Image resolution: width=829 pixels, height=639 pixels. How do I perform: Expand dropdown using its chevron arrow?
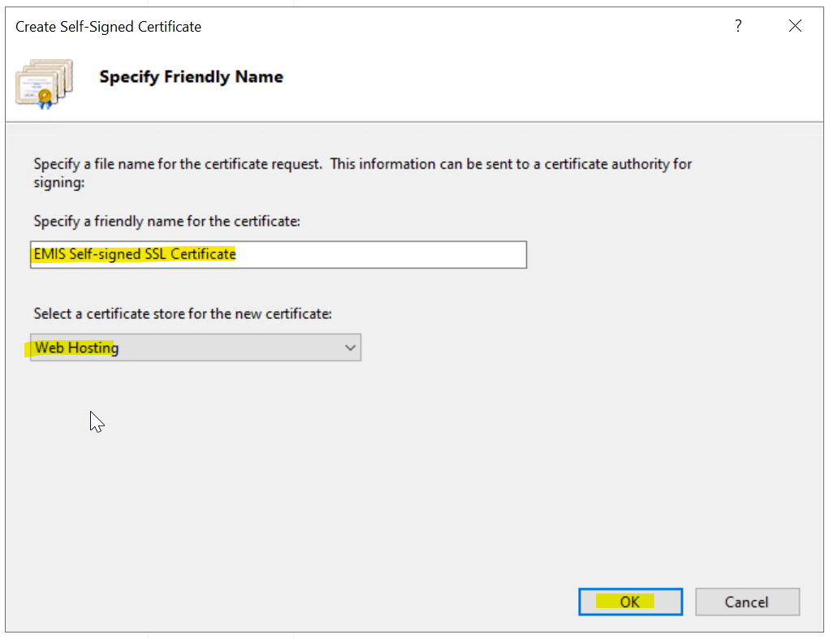pos(350,348)
